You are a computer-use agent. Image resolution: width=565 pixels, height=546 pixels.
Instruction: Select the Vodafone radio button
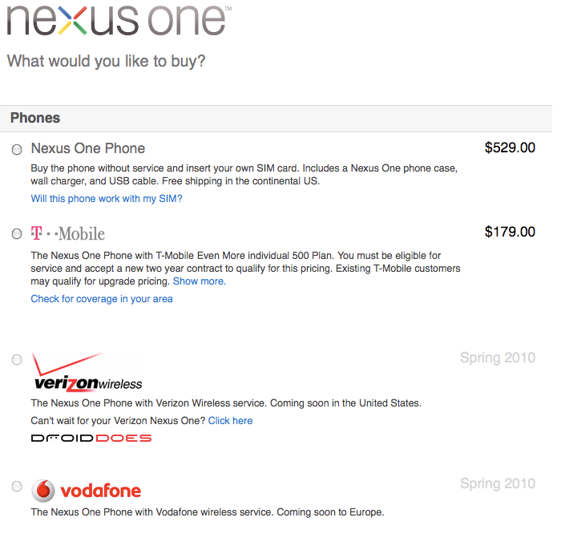(x=17, y=486)
